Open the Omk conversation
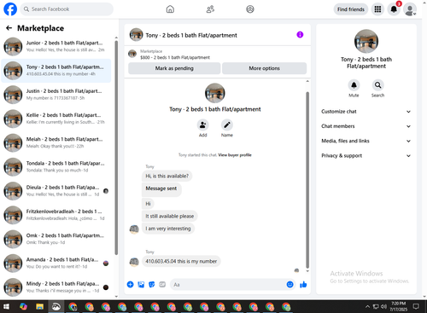Image resolution: width=427 pixels, height=313 pixels. [56, 239]
